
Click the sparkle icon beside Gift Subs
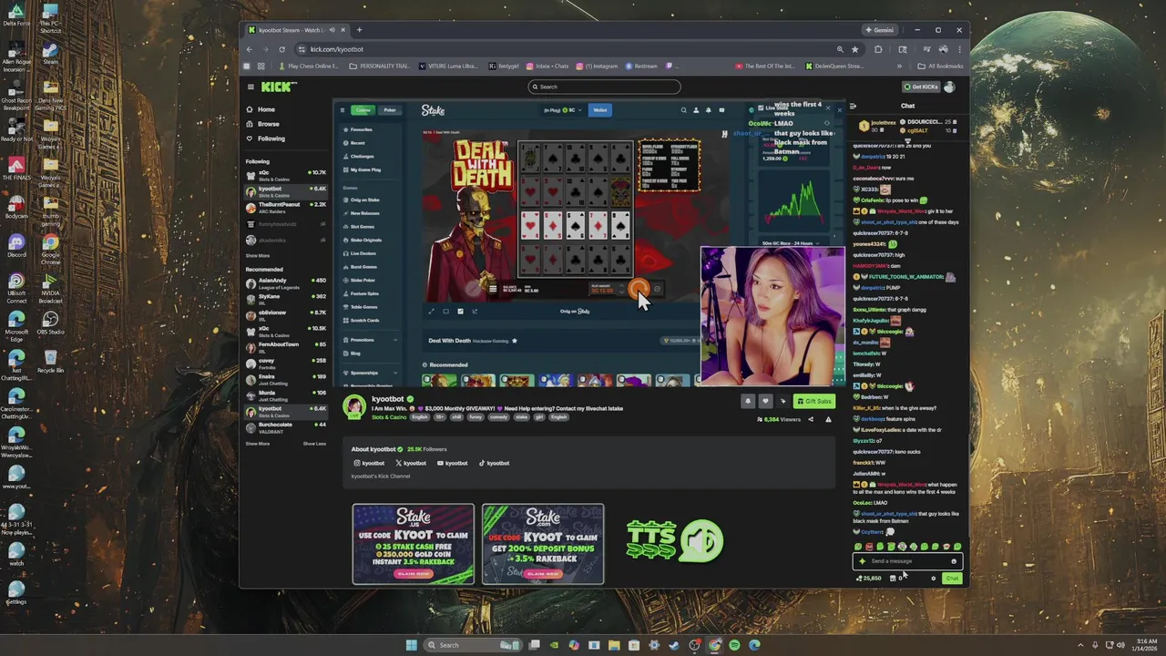782,401
